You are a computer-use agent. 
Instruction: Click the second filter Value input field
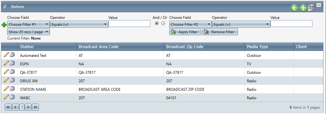tap(291, 24)
